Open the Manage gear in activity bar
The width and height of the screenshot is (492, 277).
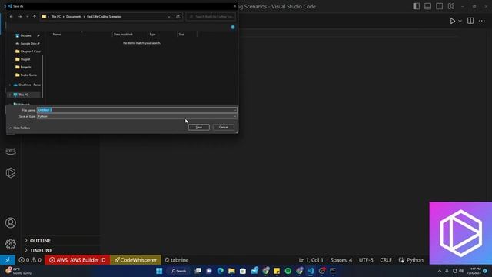tap(10, 244)
